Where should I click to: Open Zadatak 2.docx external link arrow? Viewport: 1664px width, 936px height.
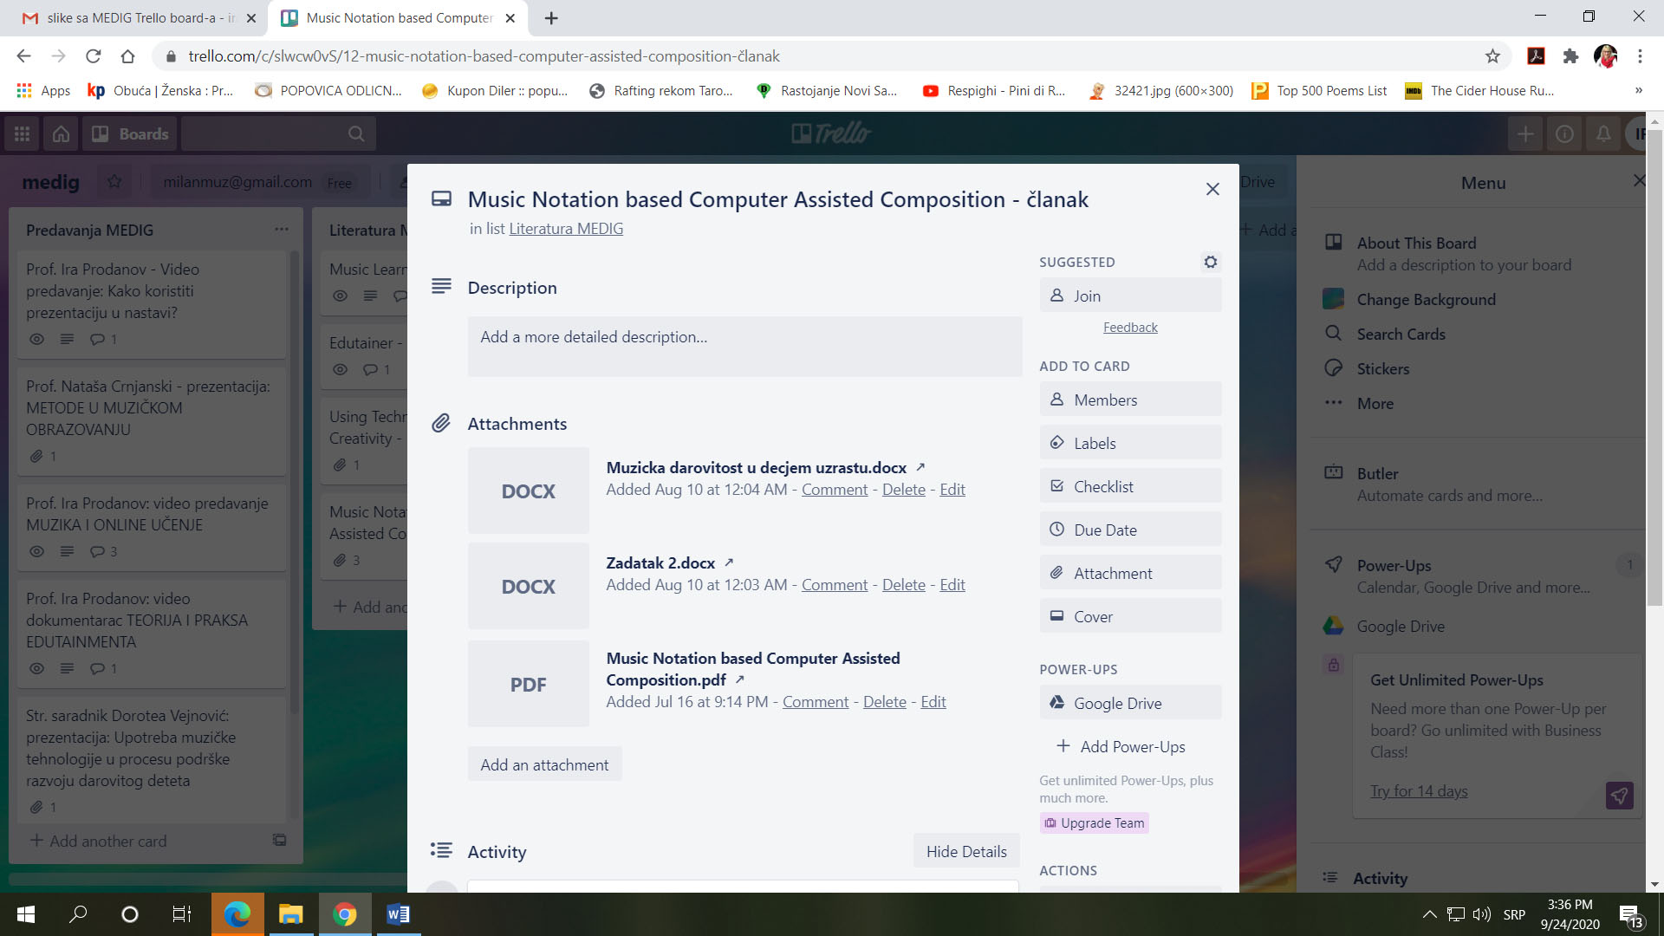pyautogui.click(x=729, y=562)
